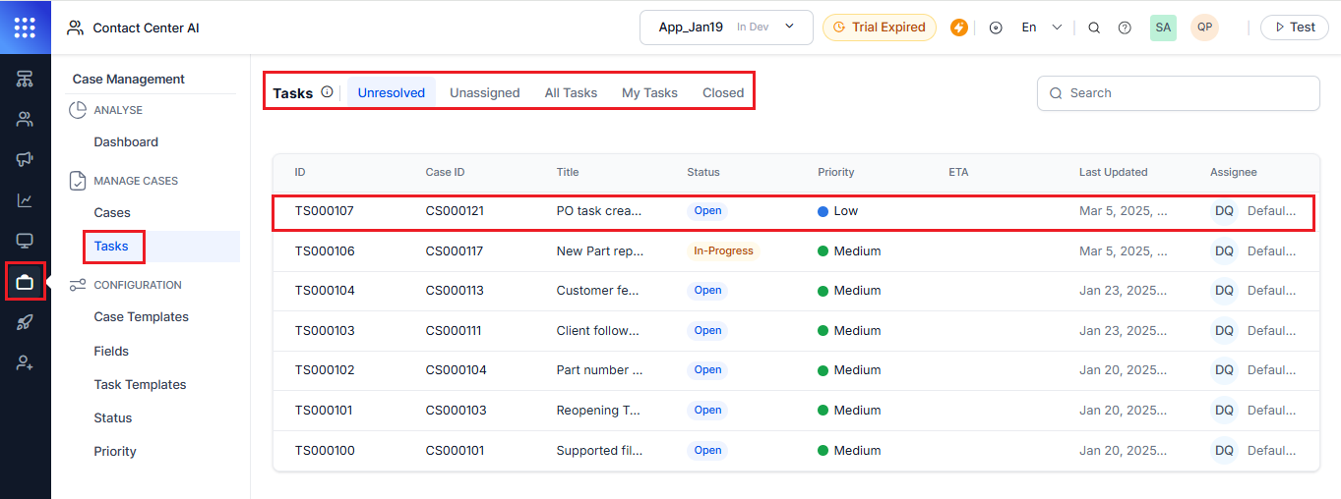Click the Trial Expired badge

tap(880, 28)
